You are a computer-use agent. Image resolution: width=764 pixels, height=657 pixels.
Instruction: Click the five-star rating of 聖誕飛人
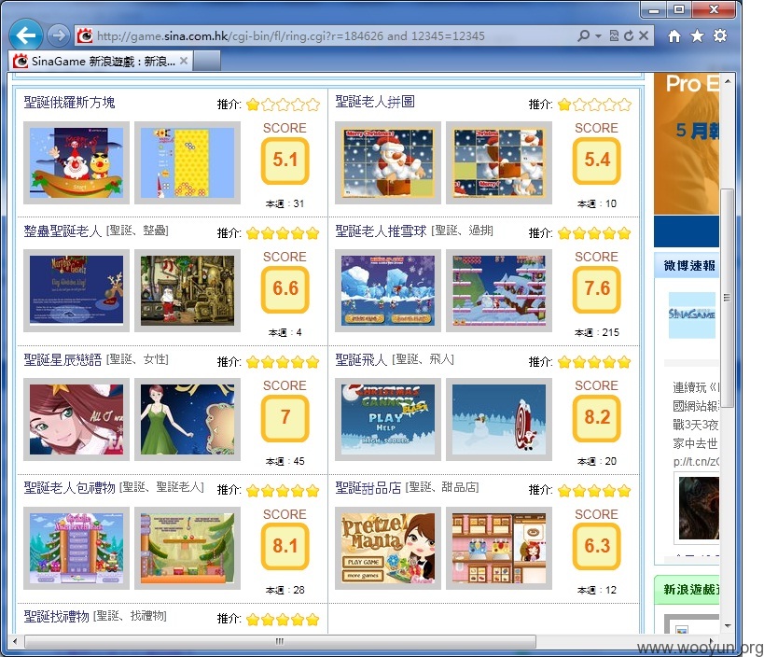[x=594, y=362]
